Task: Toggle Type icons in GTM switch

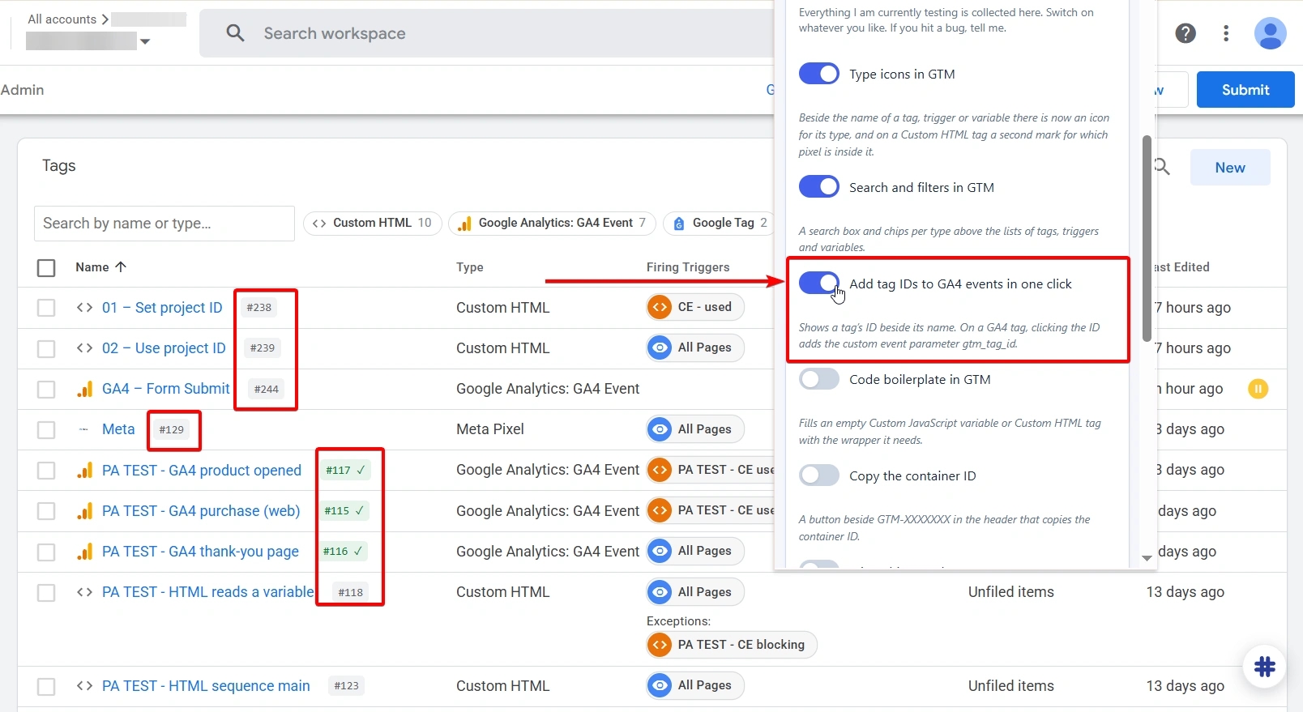Action: pos(819,74)
